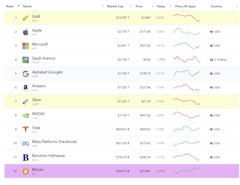240x185 pixels.
Task: Click the USA flag in Amazon row
Action: (211, 88)
